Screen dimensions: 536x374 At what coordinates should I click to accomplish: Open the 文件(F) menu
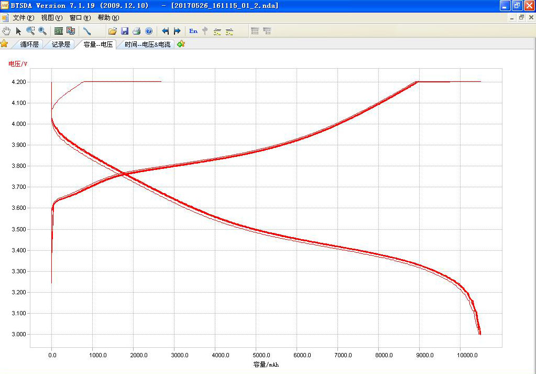[23, 18]
